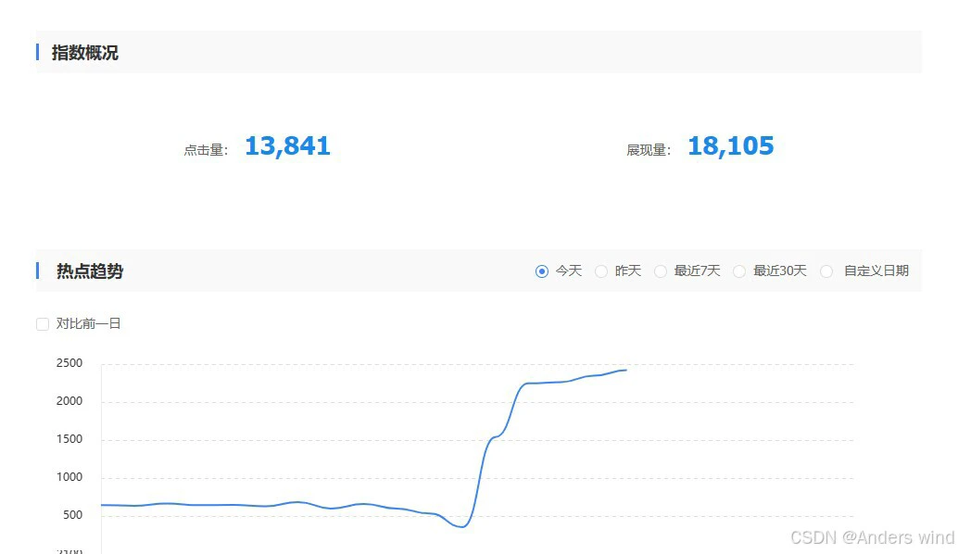This screenshot has height=554, width=958.
Task: Click the 2000 y-axis label
Action: tap(68, 401)
